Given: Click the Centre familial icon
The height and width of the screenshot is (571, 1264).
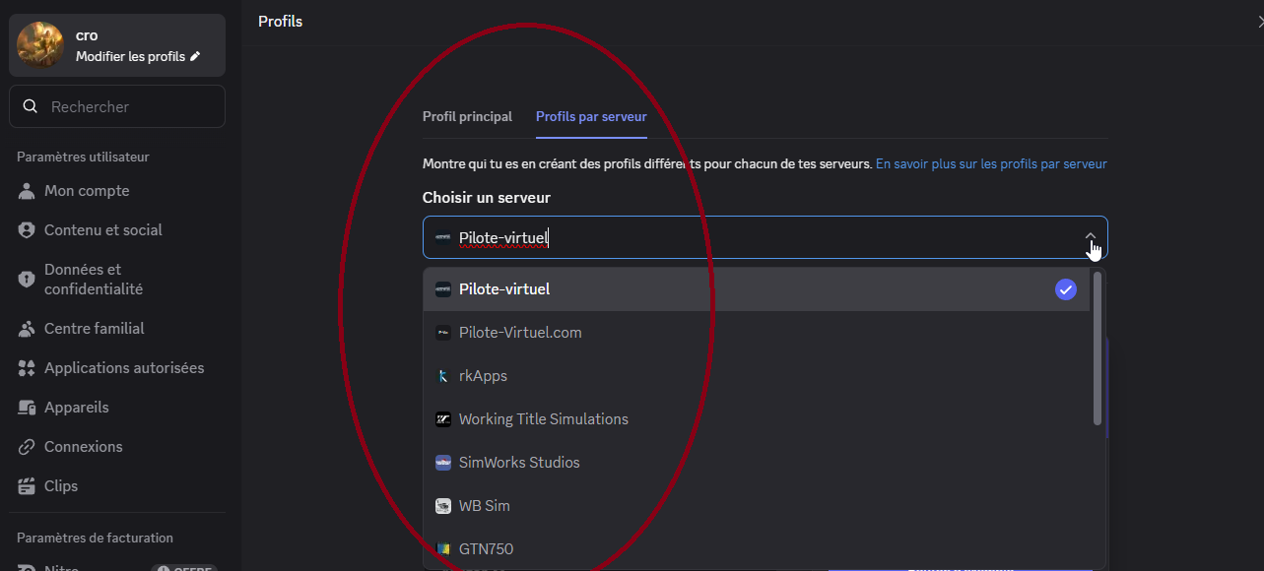Looking at the screenshot, I should [x=27, y=329].
